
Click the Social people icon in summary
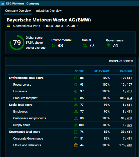(85, 46)
